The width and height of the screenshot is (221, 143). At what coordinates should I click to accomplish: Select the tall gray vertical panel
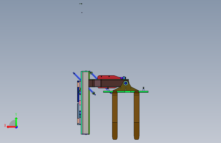(x=85, y=103)
